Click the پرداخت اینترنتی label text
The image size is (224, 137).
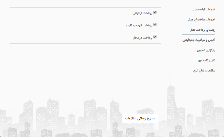142,13
